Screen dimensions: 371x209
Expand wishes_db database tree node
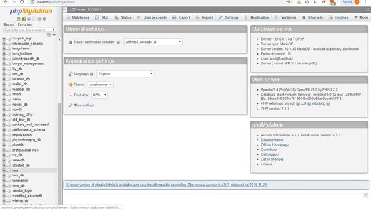click(x=4, y=201)
